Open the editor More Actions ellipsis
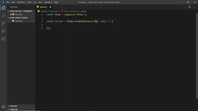This screenshot has height=111, width=198. (194, 7)
